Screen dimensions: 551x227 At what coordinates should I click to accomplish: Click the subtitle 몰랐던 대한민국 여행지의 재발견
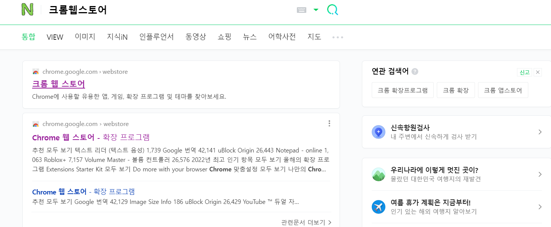click(436, 179)
